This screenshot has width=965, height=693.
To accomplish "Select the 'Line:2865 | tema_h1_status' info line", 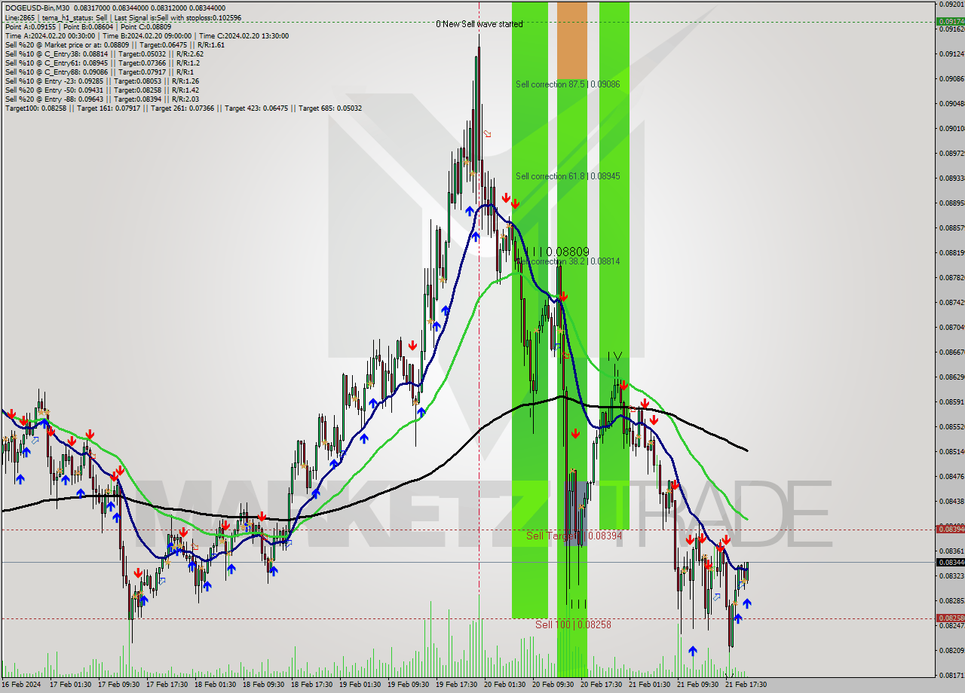I will click(123, 17).
